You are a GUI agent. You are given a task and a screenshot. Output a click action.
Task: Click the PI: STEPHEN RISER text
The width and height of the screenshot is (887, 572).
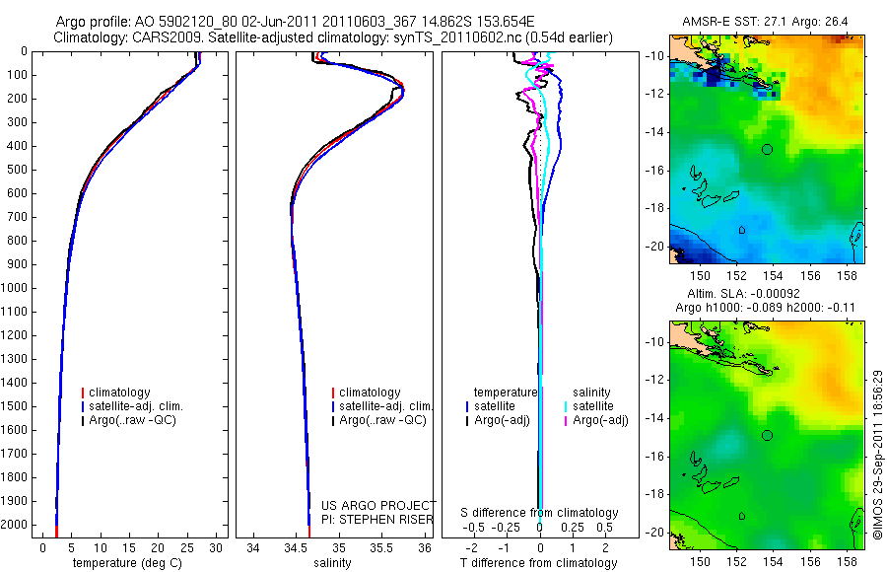376,520
